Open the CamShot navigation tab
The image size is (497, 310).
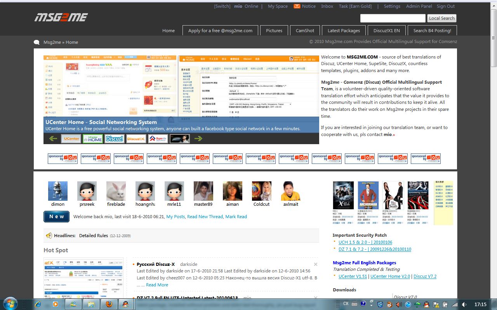click(305, 31)
